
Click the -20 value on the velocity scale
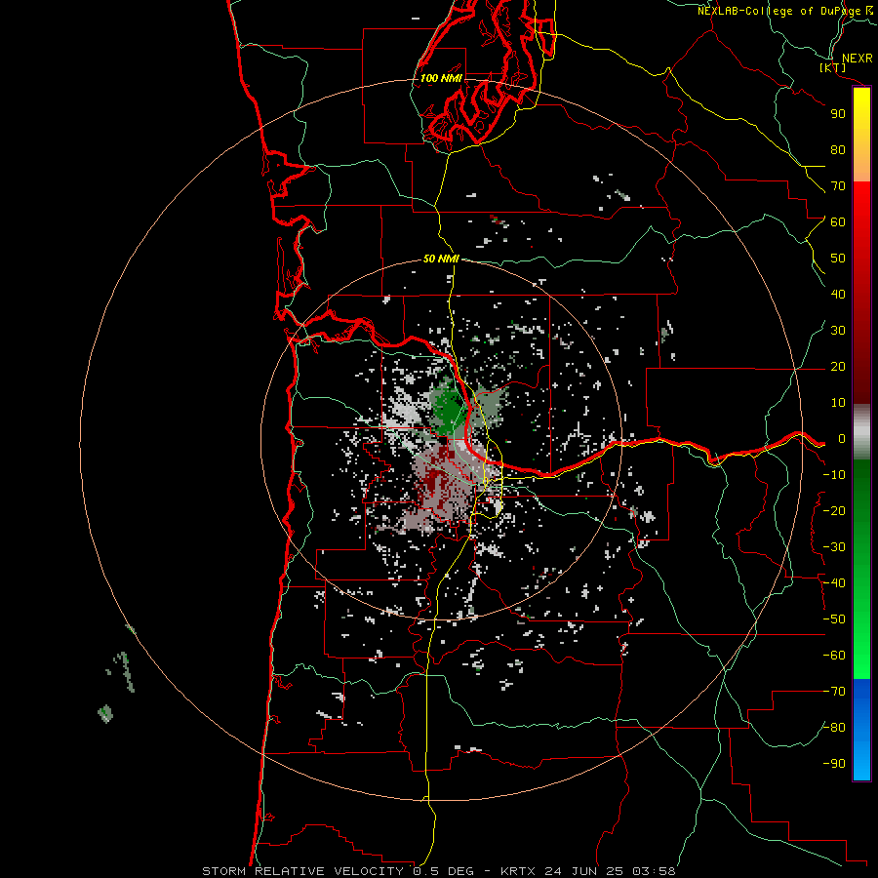[x=834, y=511]
